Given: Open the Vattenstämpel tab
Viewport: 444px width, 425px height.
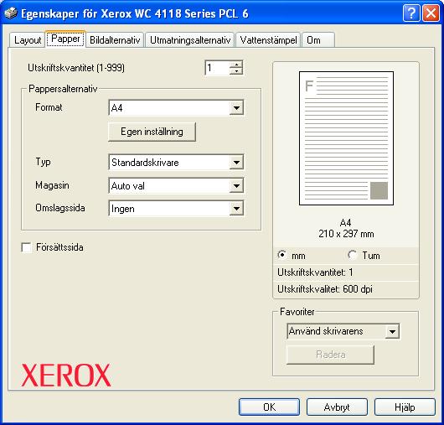Looking at the screenshot, I should tap(268, 40).
